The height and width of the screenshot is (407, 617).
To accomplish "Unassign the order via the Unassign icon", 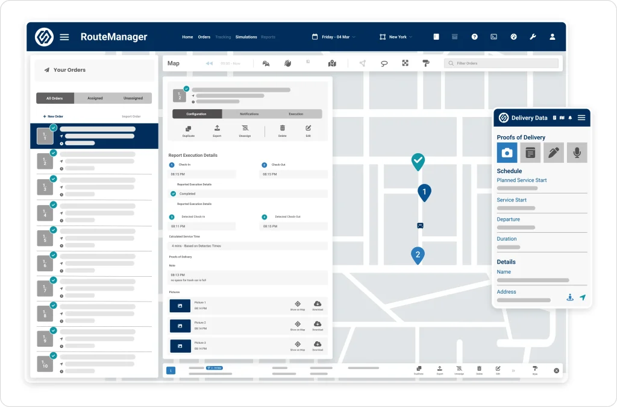I will click(246, 130).
